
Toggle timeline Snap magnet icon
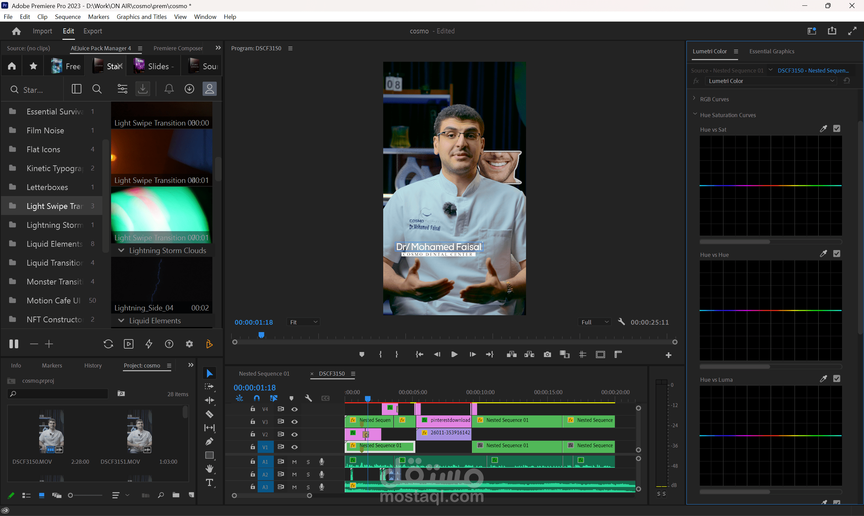click(x=257, y=398)
